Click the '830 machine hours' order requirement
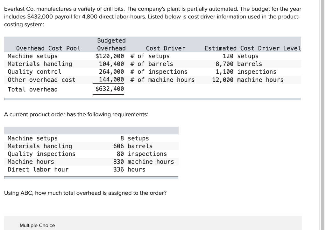Screen dimensions: 326x230 pyautogui.click(x=144, y=162)
